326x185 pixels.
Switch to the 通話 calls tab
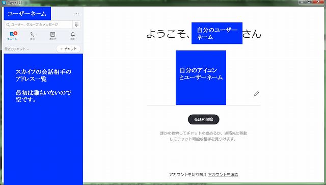coord(32,36)
